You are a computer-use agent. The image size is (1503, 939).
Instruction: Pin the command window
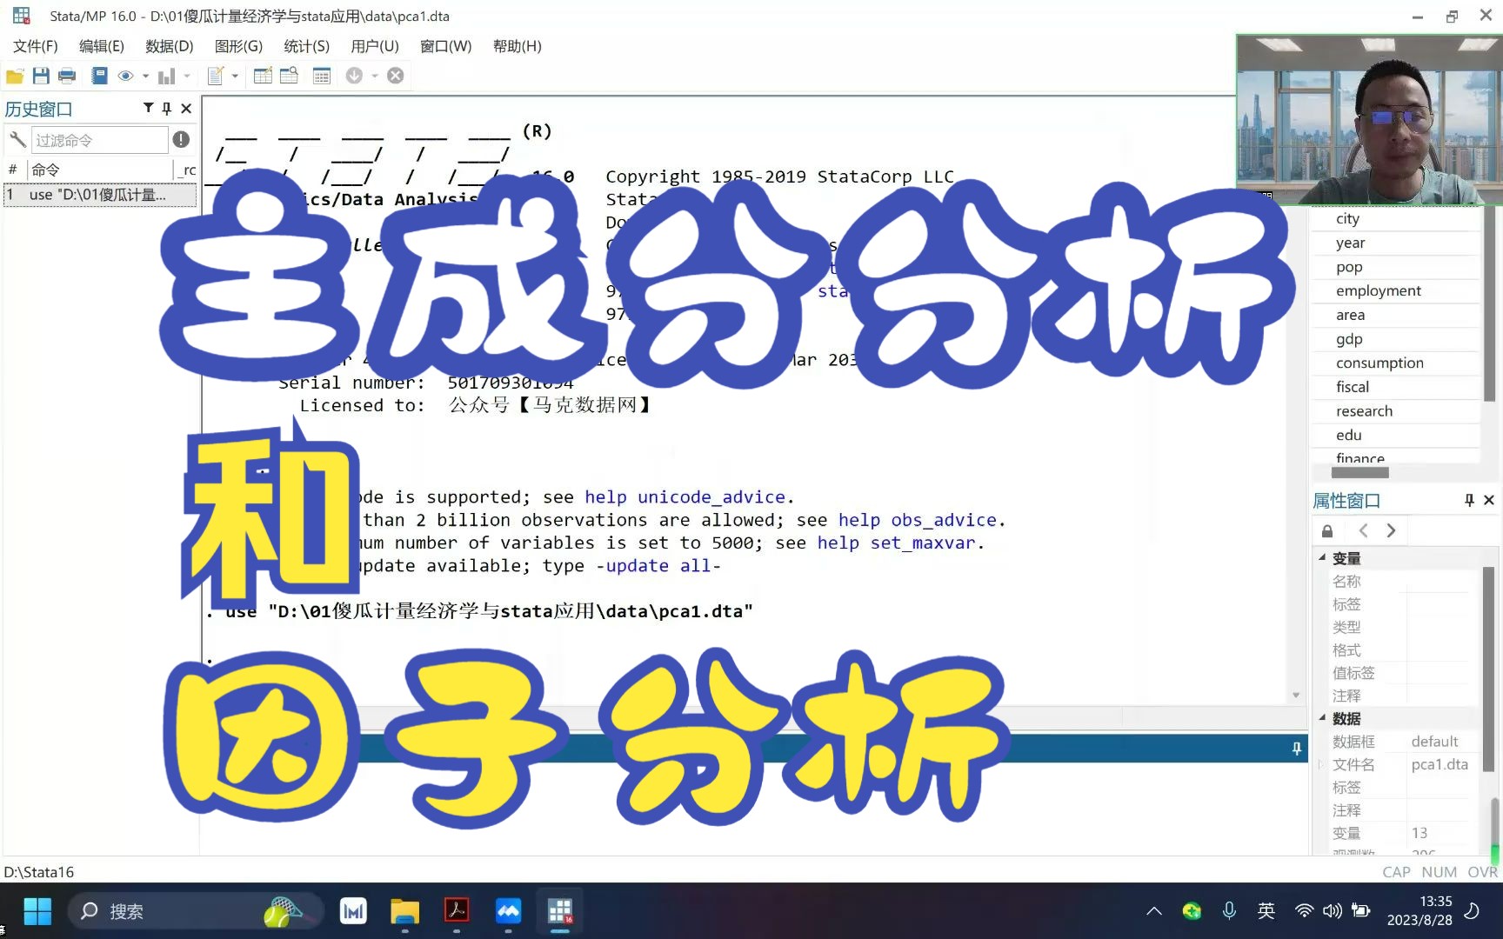click(x=1297, y=749)
